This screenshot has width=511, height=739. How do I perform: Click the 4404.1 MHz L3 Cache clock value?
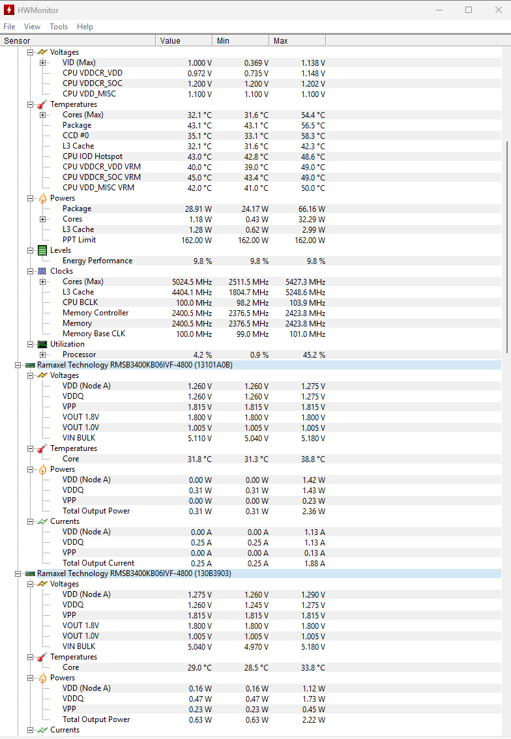(x=192, y=292)
